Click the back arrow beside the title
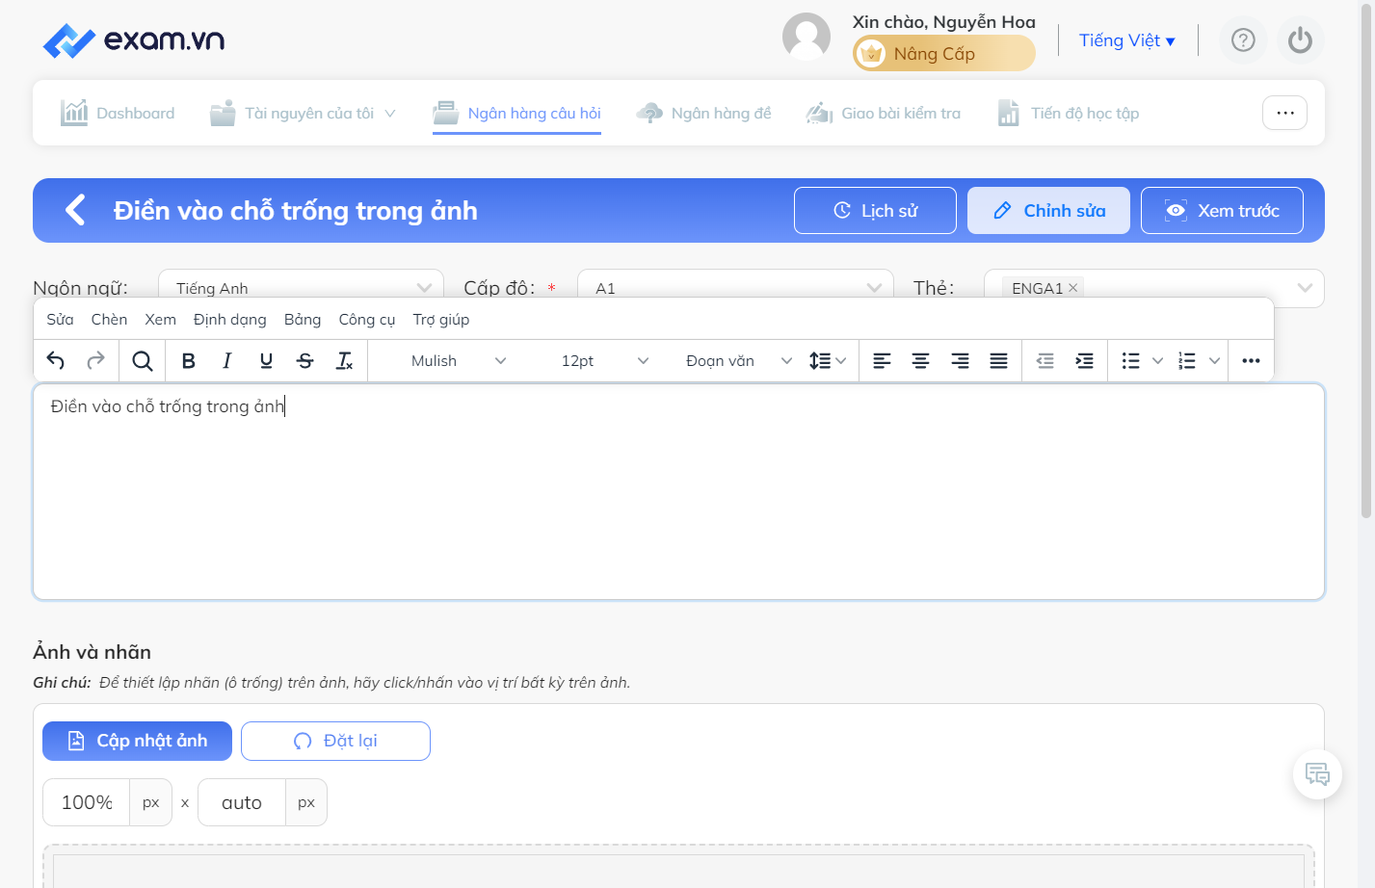The width and height of the screenshot is (1375, 888). [75, 210]
